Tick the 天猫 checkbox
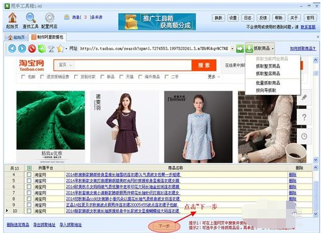Viewport: 321px width, 233px height. coord(121,77)
